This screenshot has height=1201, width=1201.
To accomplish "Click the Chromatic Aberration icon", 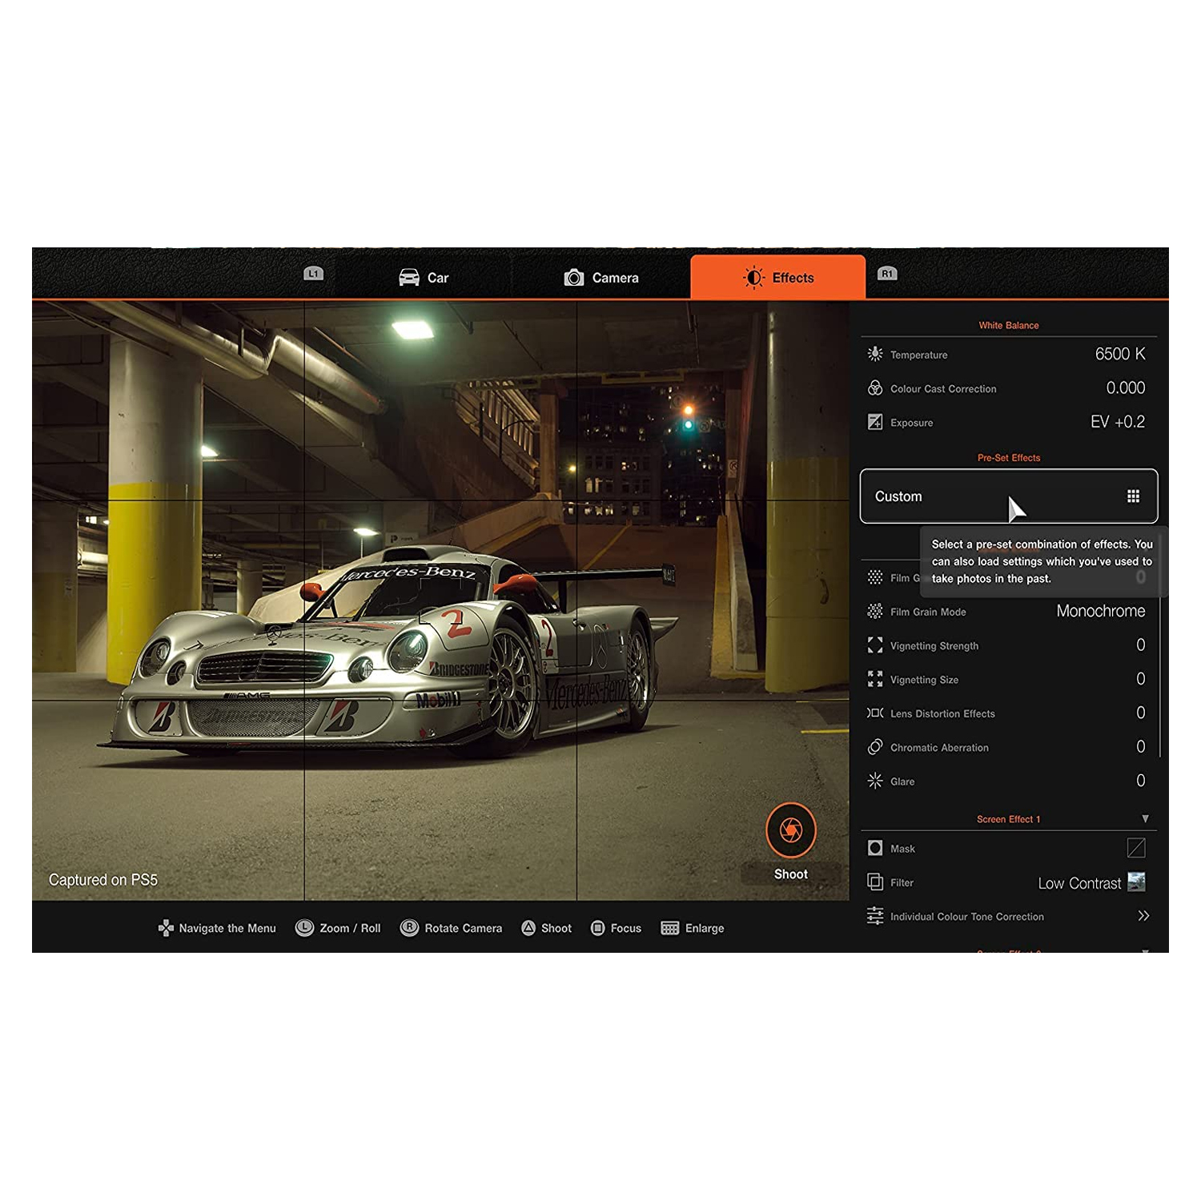I will (x=875, y=747).
